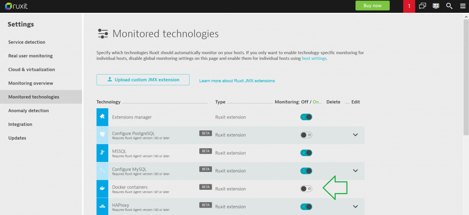469x215 pixels.
Task: Open the problems counter showing 1
Action: (x=409, y=6)
